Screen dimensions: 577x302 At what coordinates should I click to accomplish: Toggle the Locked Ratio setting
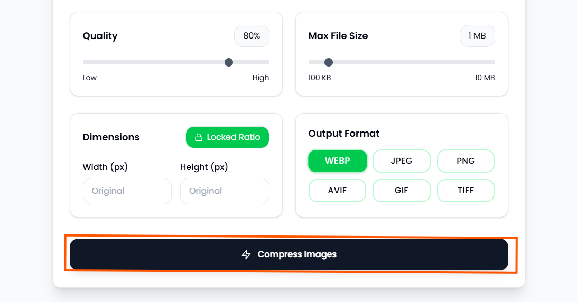point(227,137)
